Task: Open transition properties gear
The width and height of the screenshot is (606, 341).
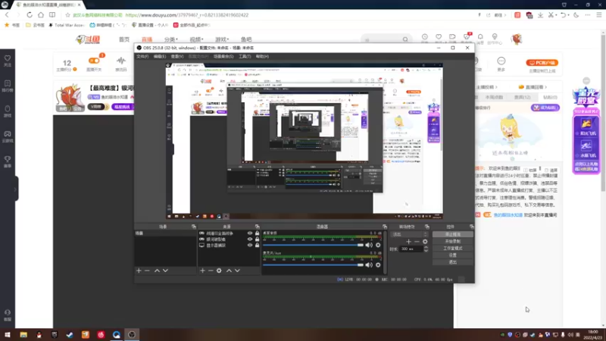Action: click(425, 242)
